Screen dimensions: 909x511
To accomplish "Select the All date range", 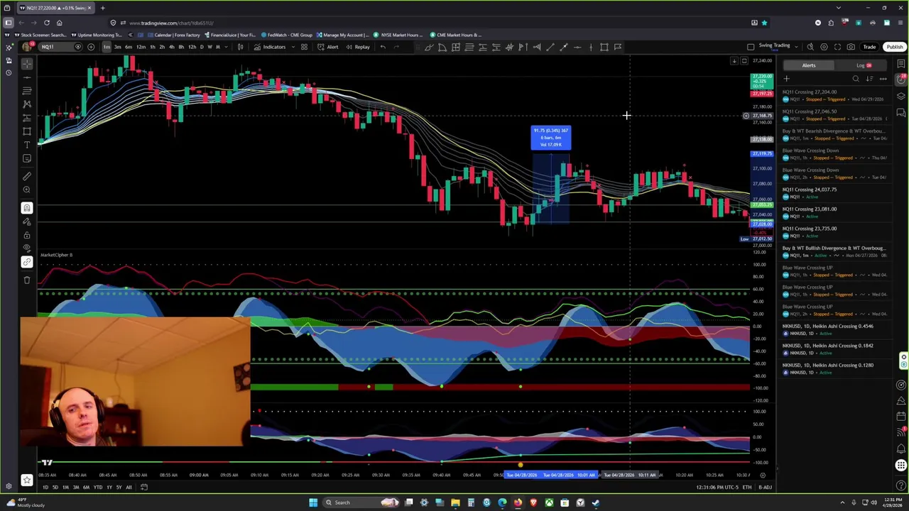I will 129,488.
